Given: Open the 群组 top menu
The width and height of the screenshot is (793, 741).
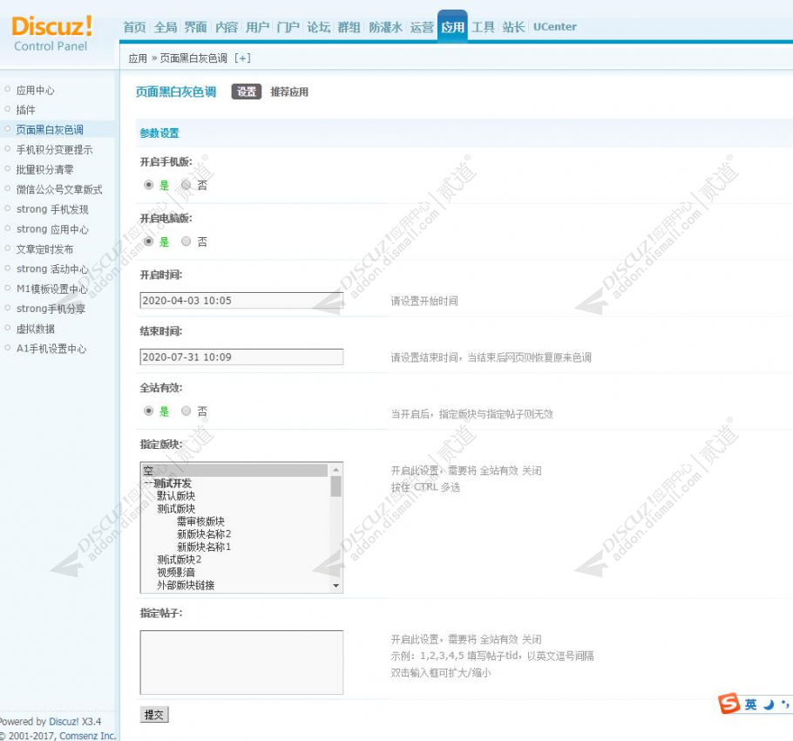Looking at the screenshot, I should [349, 27].
